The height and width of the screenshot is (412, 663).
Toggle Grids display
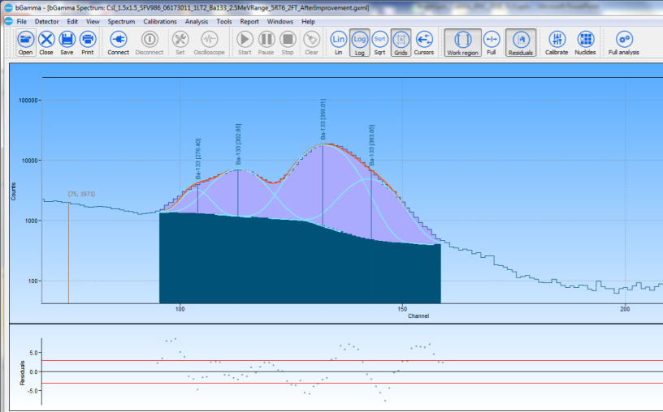point(401,42)
